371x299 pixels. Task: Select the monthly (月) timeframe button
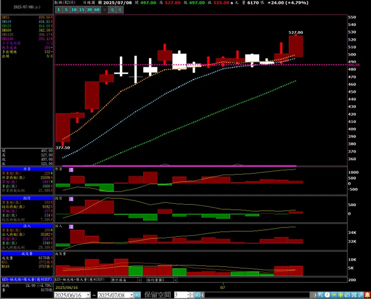tap(120, 10)
